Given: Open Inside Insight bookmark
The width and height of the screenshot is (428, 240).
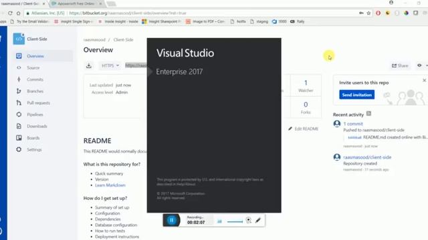Looking at the screenshot, I should pos(118,21).
